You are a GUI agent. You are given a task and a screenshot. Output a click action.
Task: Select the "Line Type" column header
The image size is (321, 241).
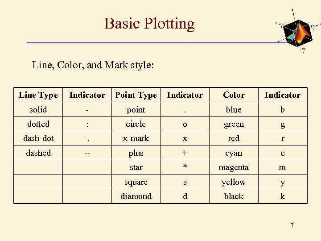tap(38, 95)
